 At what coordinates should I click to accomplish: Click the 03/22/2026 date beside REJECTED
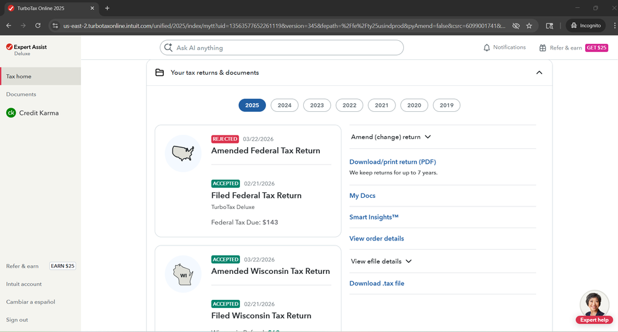pyautogui.click(x=258, y=139)
